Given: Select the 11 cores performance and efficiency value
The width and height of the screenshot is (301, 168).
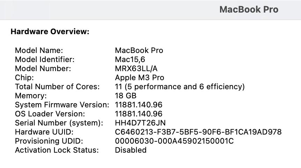Looking at the screenshot, I should pos(179,86).
